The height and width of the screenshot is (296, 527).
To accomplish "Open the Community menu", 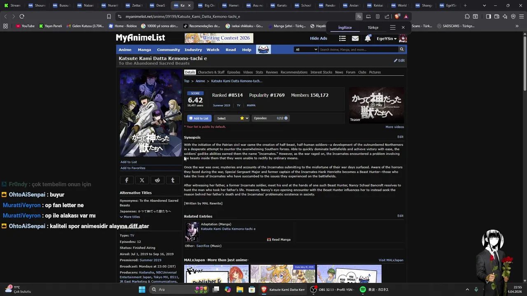I will tap(168, 49).
